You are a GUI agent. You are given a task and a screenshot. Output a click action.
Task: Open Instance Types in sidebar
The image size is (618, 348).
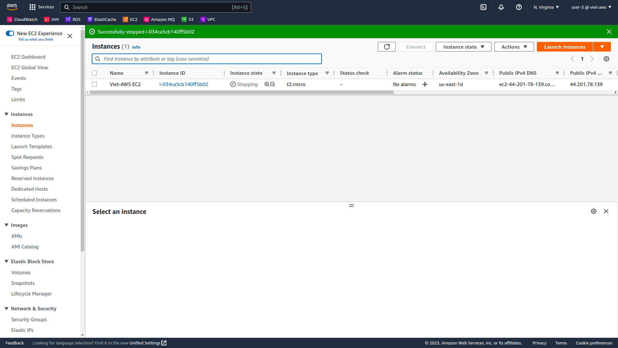tap(28, 136)
